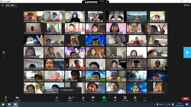Select the highlighted zoomlive02 speaker video tile
Viewport: 191px width, 107px height.
[x=54, y=17]
